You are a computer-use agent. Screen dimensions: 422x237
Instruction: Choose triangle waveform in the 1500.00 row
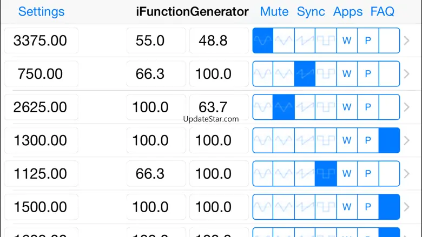[x=284, y=207]
